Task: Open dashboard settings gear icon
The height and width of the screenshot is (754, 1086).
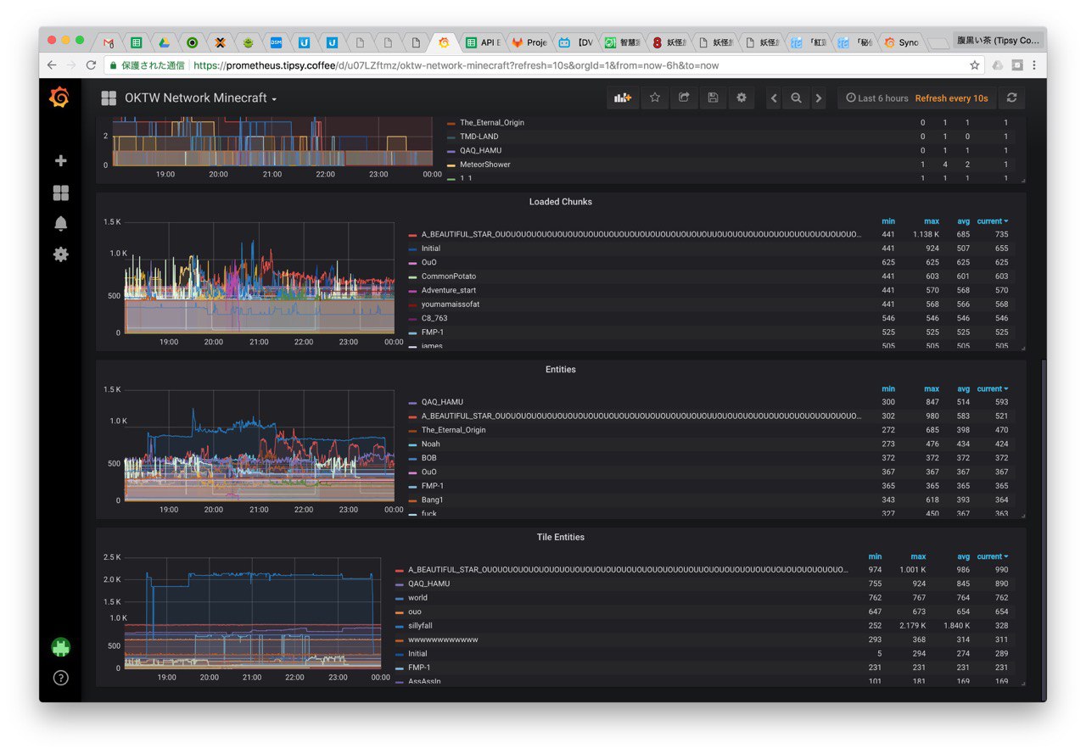Action: [x=742, y=98]
